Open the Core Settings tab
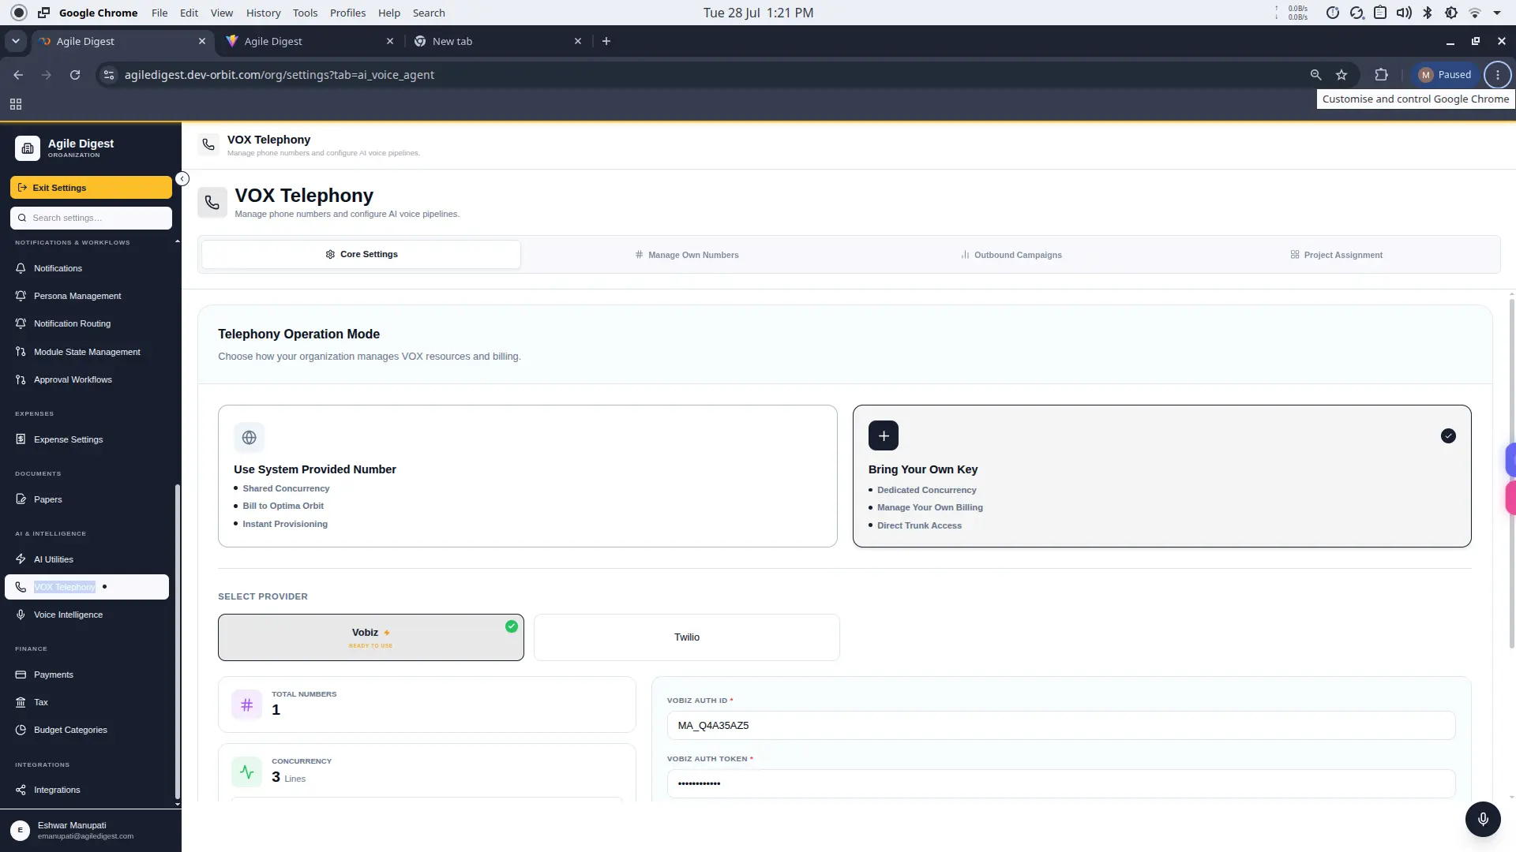Viewport: 1516px width, 852px height. click(x=362, y=255)
